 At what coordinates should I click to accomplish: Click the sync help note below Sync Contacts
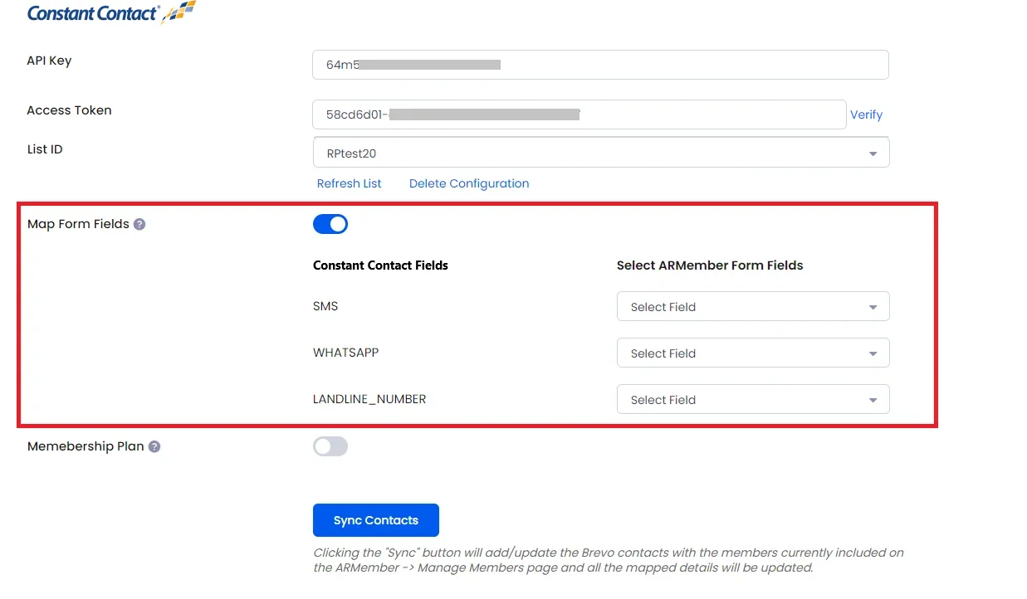[609, 560]
